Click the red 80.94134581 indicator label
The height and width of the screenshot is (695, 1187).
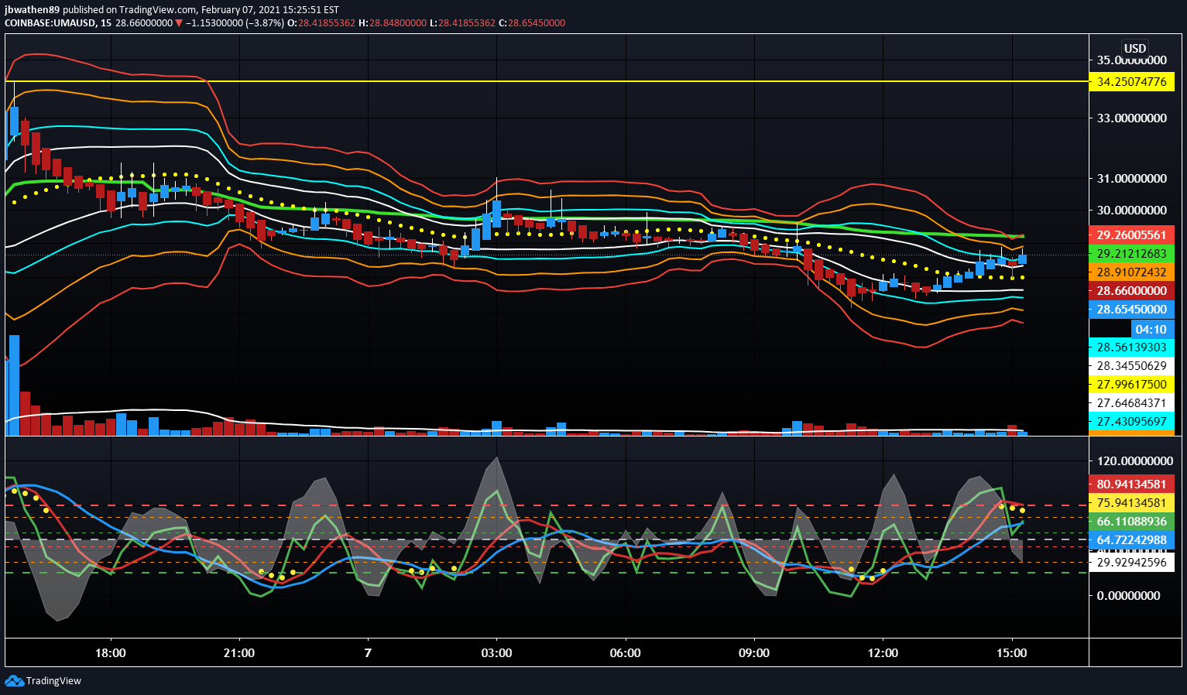pos(1131,484)
